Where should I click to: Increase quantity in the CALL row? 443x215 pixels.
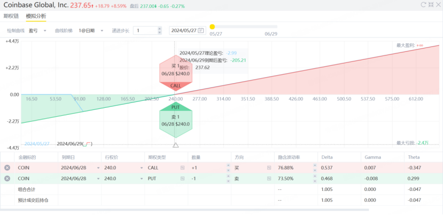pyautogui.click(x=228, y=165)
